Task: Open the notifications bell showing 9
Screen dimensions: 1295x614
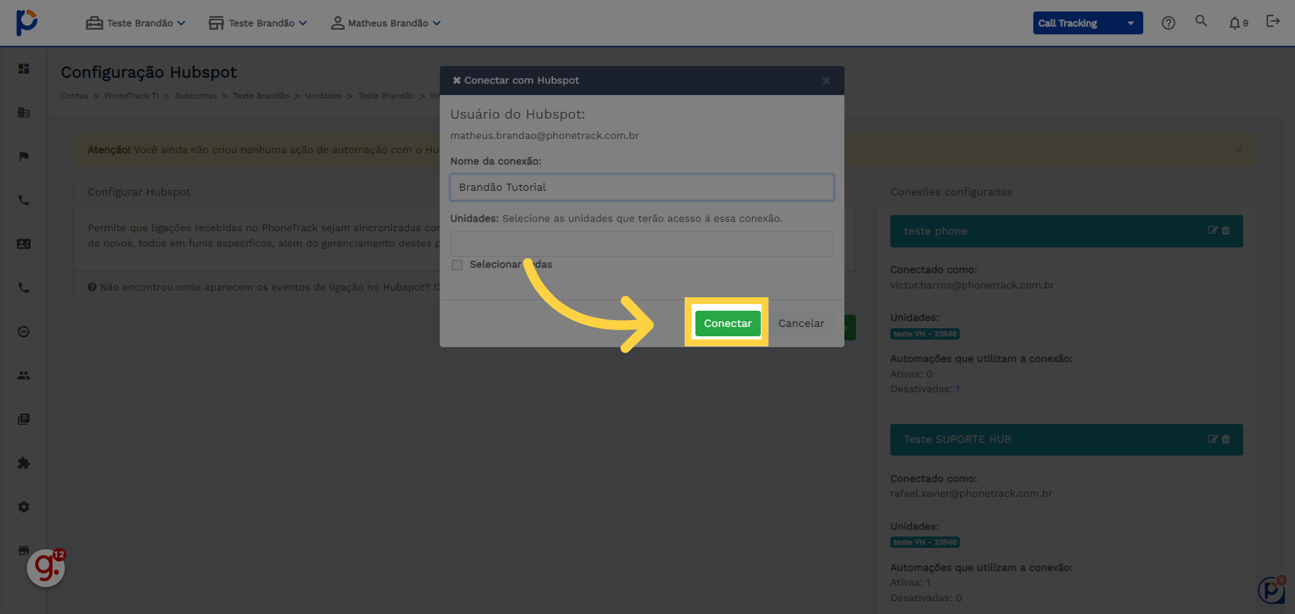Action: pyautogui.click(x=1238, y=23)
